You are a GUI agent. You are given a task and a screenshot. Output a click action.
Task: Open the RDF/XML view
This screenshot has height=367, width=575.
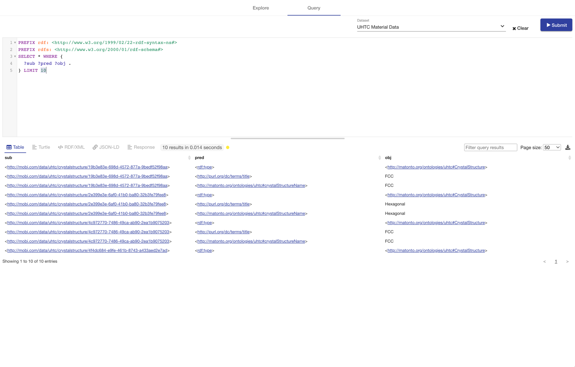point(71,147)
